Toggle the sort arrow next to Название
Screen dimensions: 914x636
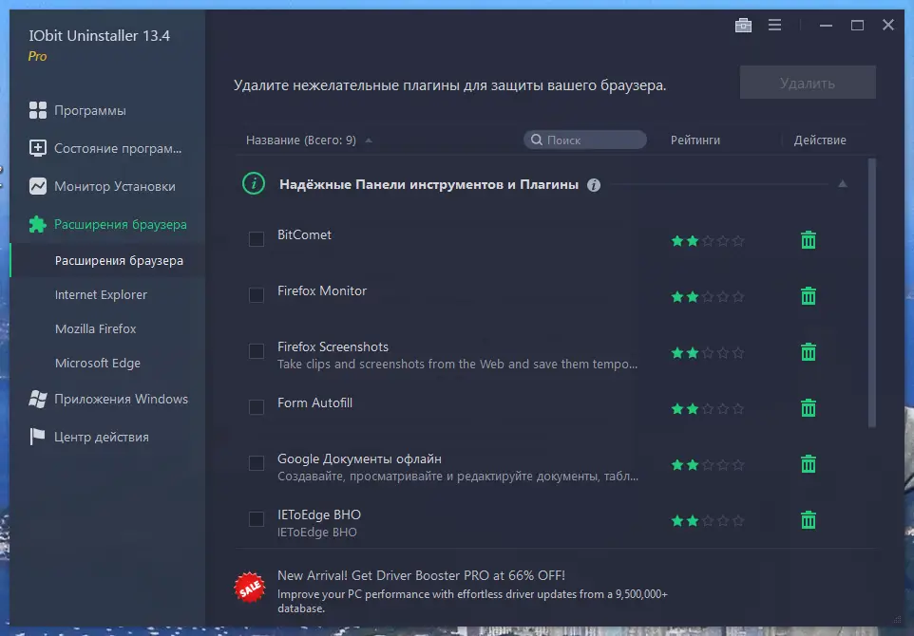(x=369, y=140)
